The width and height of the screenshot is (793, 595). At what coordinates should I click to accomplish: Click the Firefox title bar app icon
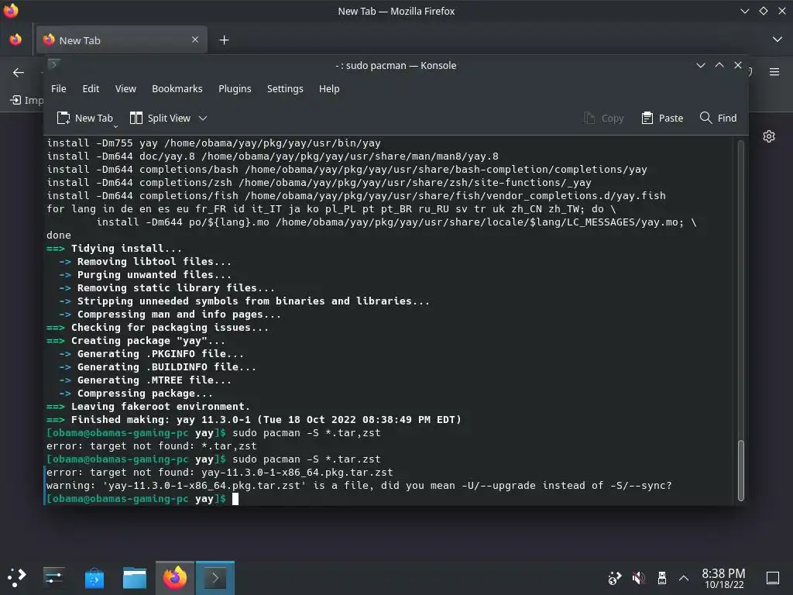pos(11,11)
